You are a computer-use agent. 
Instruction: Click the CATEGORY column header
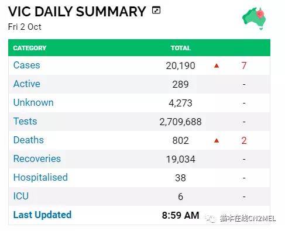click(30, 48)
